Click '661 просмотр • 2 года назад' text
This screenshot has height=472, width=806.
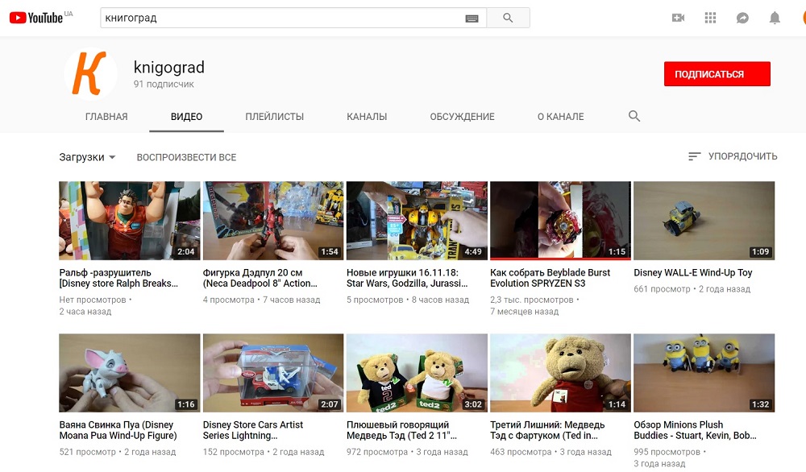[692, 289]
